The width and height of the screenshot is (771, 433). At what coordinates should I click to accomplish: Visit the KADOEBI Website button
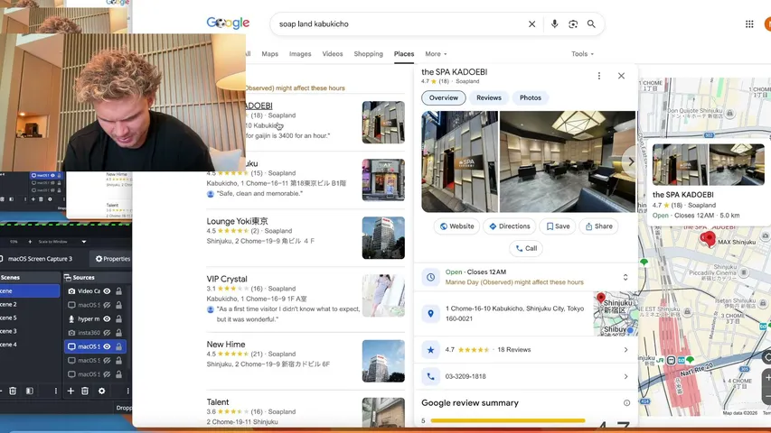pyautogui.click(x=456, y=226)
